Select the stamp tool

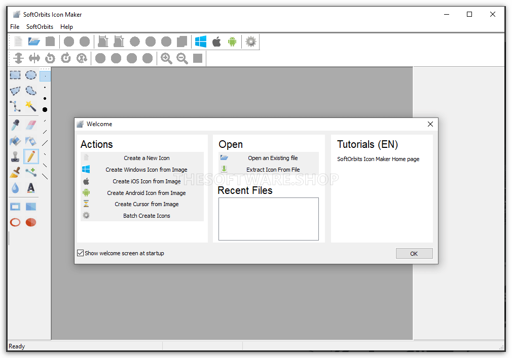click(15, 156)
